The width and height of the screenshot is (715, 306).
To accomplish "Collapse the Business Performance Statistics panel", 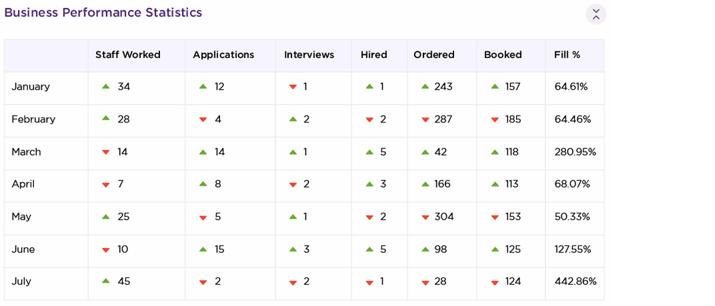I will (596, 14).
